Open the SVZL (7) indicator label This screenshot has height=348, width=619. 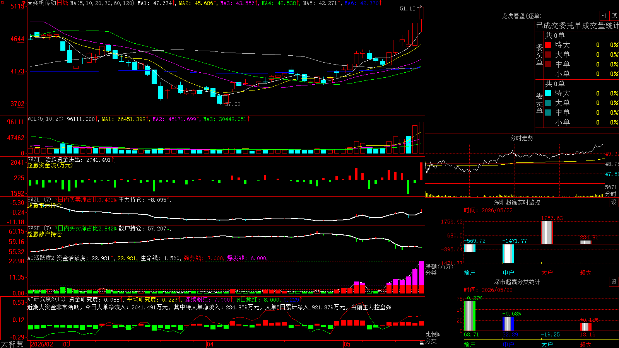[x=39, y=200]
